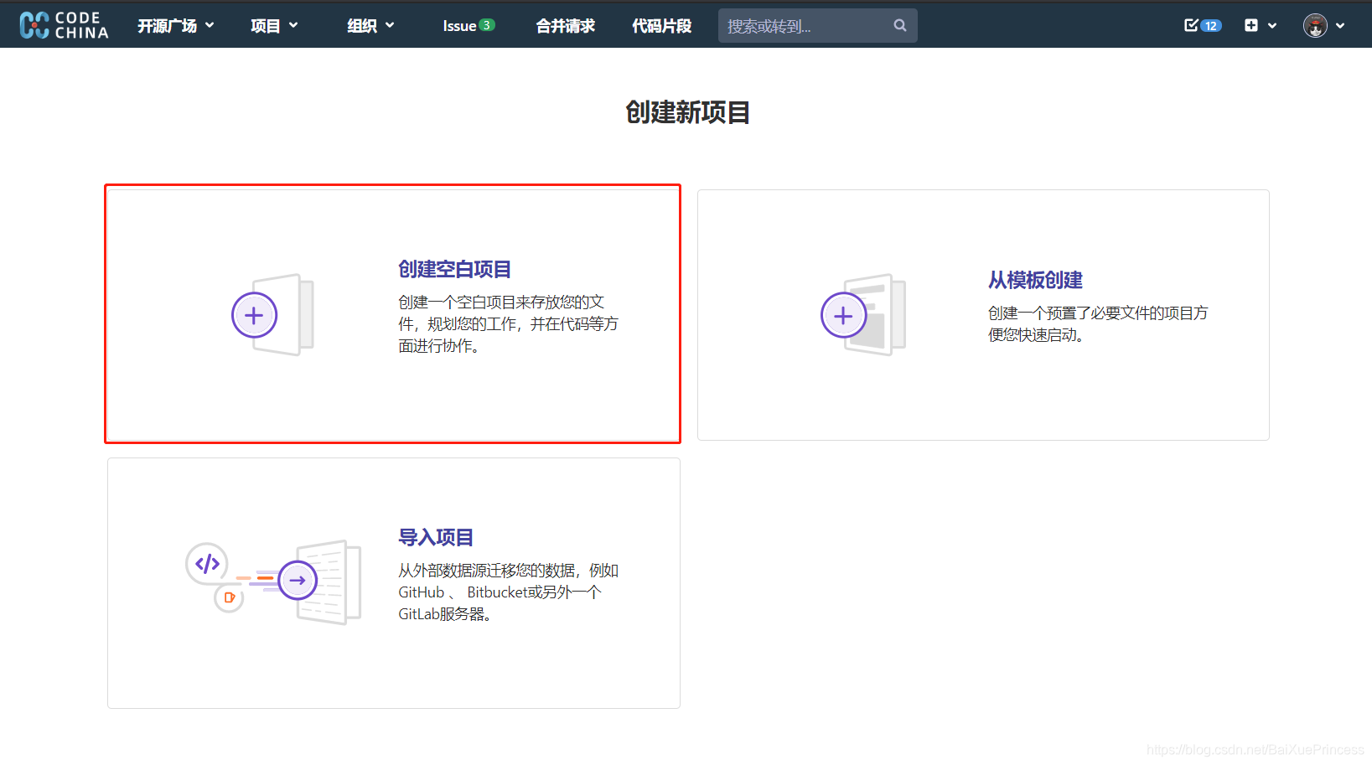Click the CODE CHINA logo
The height and width of the screenshot is (765, 1372).
63,24
